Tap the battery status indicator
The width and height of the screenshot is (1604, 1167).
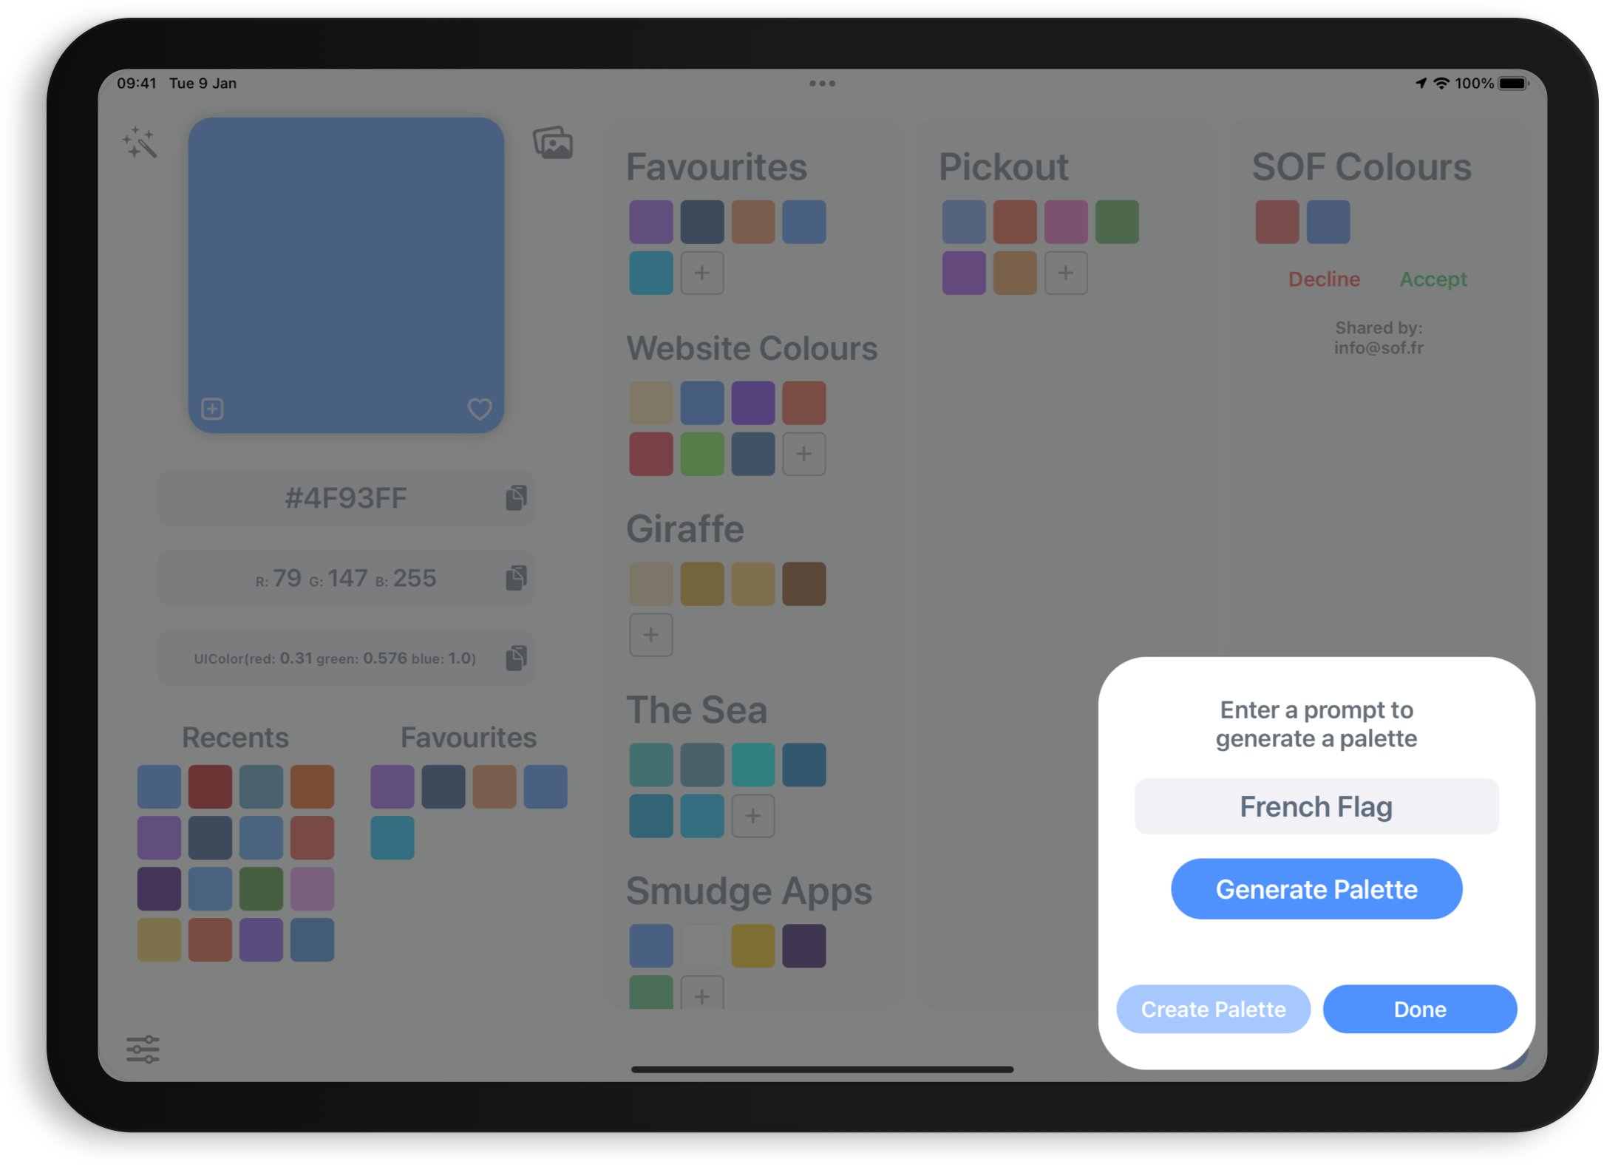coord(1513,84)
